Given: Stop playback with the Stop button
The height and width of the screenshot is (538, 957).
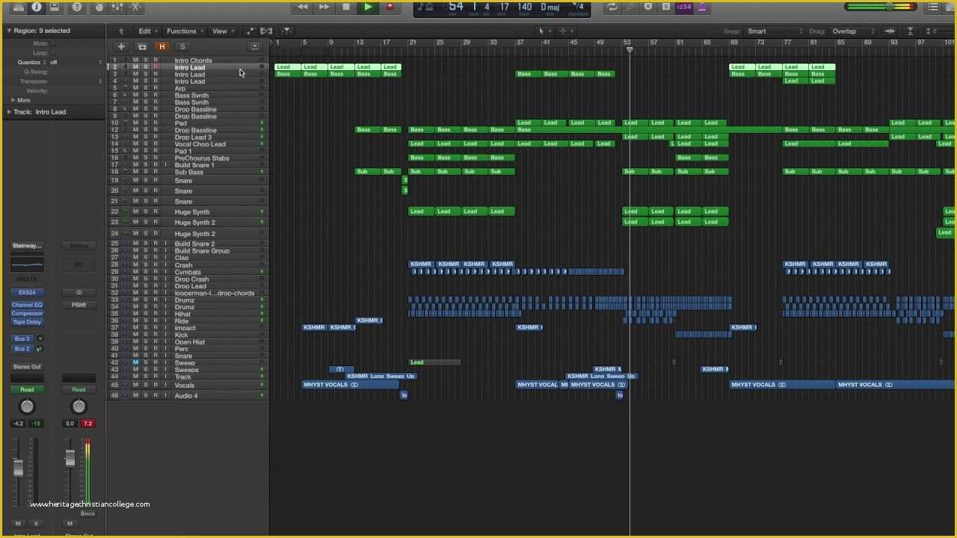Looking at the screenshot, I should pos(345,7).
